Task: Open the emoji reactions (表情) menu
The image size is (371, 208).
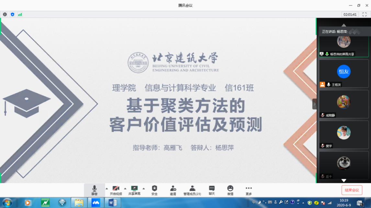Action: [x=230, y=190]
